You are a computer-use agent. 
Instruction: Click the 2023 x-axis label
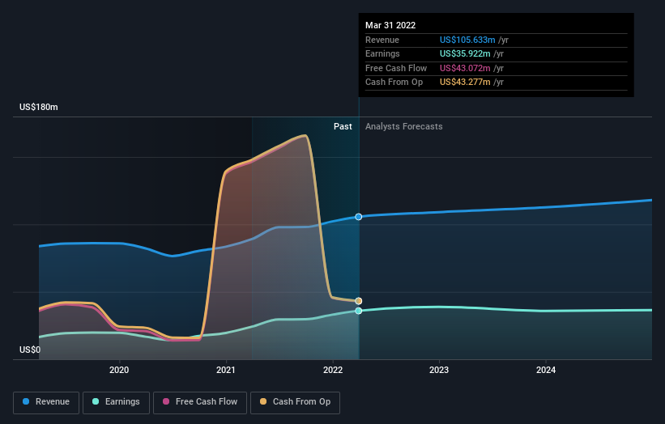(439, 370)
